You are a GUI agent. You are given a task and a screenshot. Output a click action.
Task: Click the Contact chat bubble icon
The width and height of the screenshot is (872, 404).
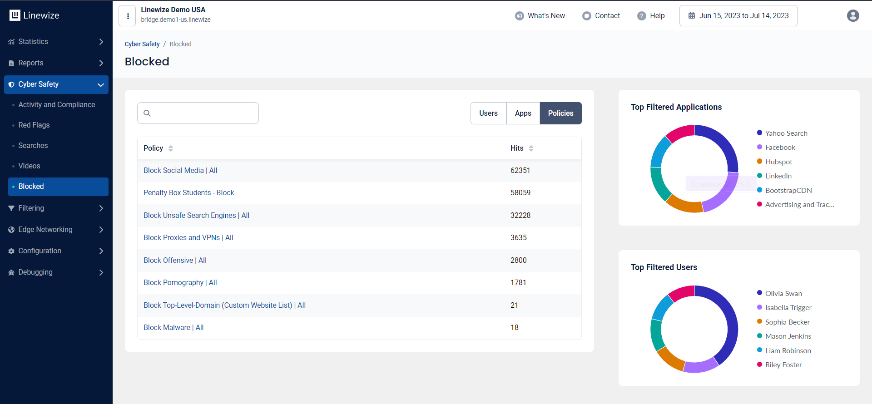coord(586,16)
